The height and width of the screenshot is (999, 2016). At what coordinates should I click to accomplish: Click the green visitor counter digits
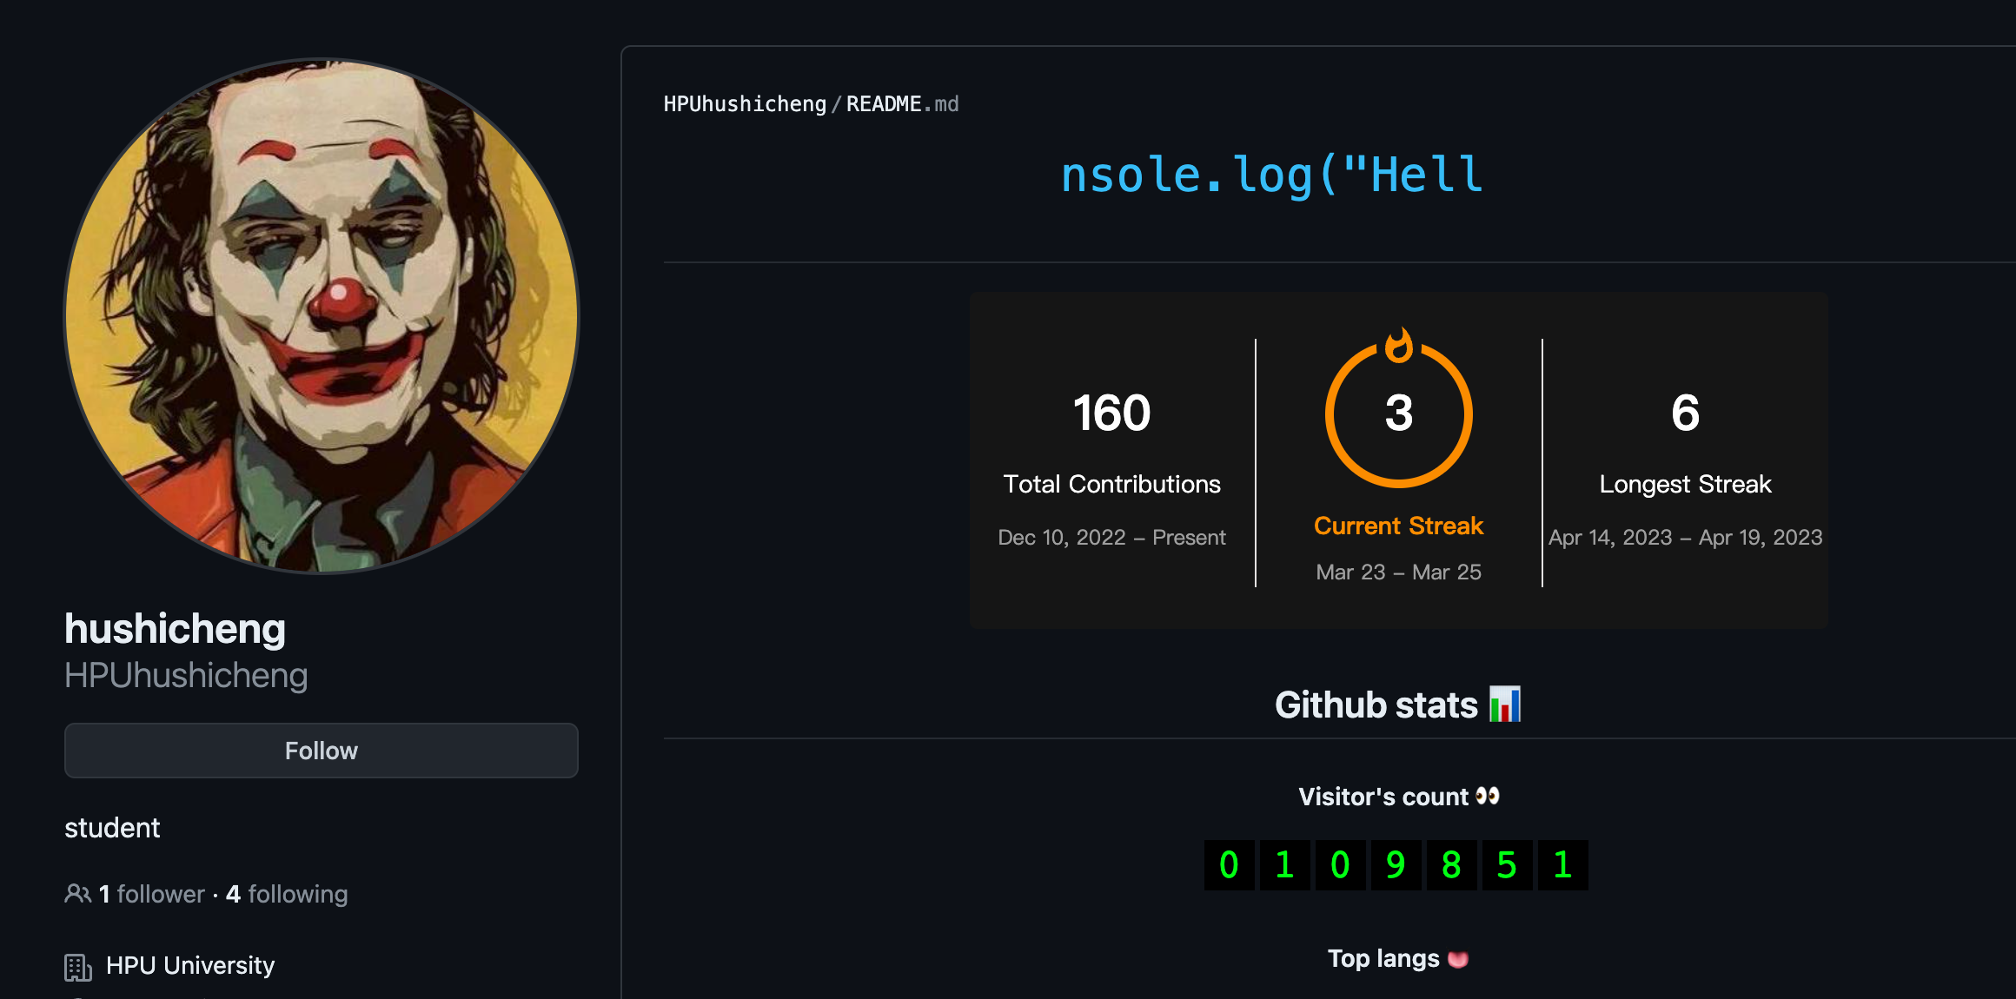click(1396, 865)
